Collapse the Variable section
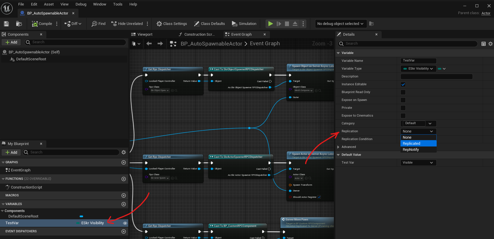Viewport: 494px width, 239px height. (338, 53)
